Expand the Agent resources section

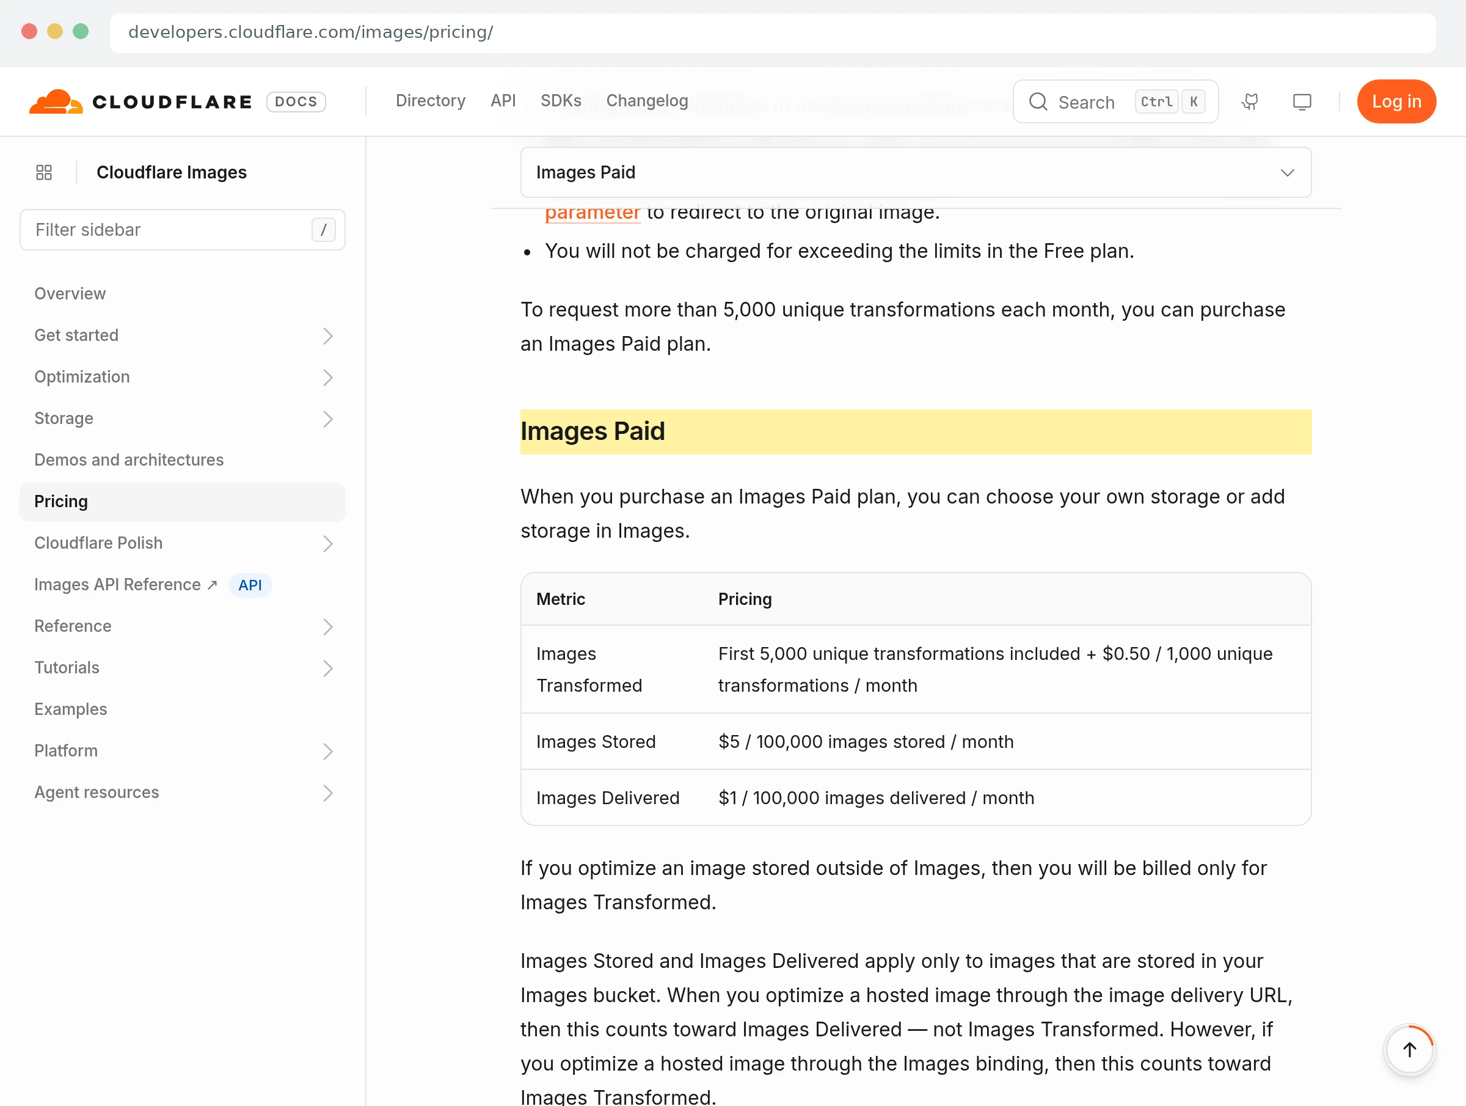coord(327,793)
